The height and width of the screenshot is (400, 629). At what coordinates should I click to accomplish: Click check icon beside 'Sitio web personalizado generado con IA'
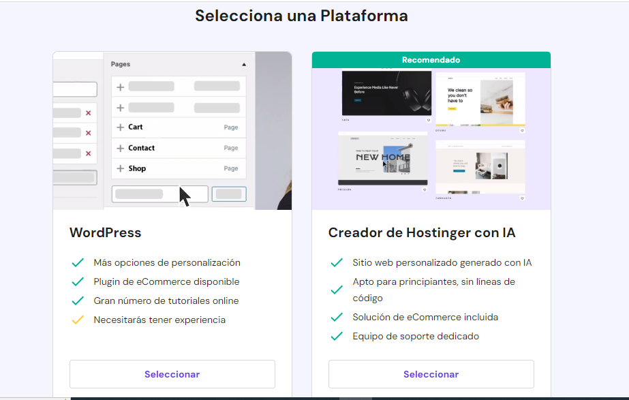coord(337,262)
